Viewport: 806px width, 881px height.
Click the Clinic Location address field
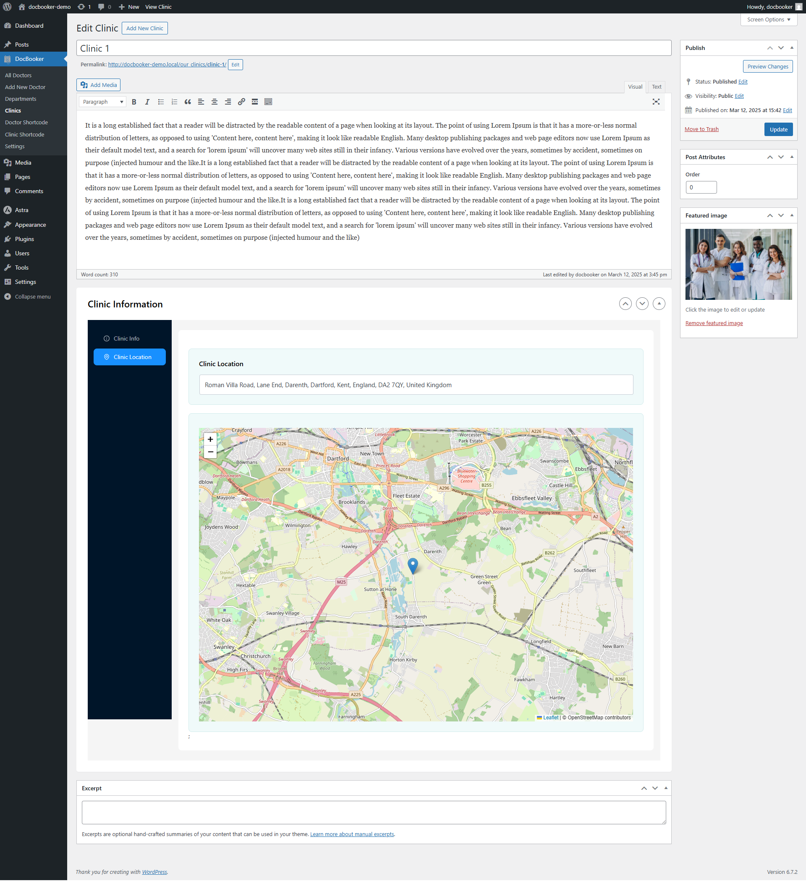point(416,385)
